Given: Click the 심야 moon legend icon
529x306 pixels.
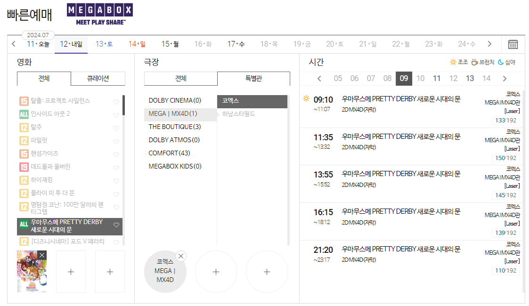Looking at the screenshot, I should [501, 62].
